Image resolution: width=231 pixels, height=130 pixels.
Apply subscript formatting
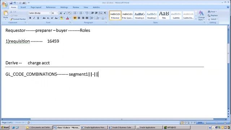click(x=48, y=18)
